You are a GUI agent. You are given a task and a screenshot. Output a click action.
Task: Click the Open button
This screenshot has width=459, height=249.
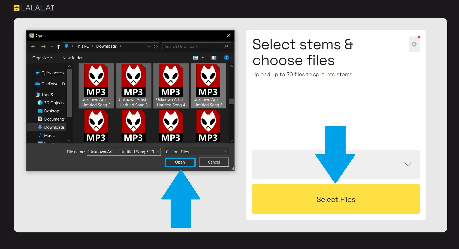point(180,162)
